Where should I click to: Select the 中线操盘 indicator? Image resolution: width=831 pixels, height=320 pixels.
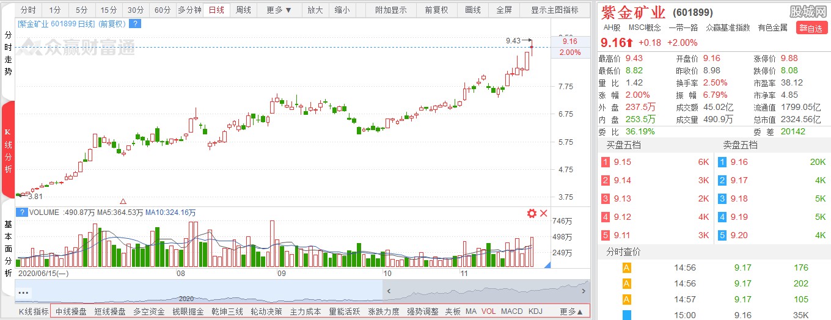[x=71, y=311]
